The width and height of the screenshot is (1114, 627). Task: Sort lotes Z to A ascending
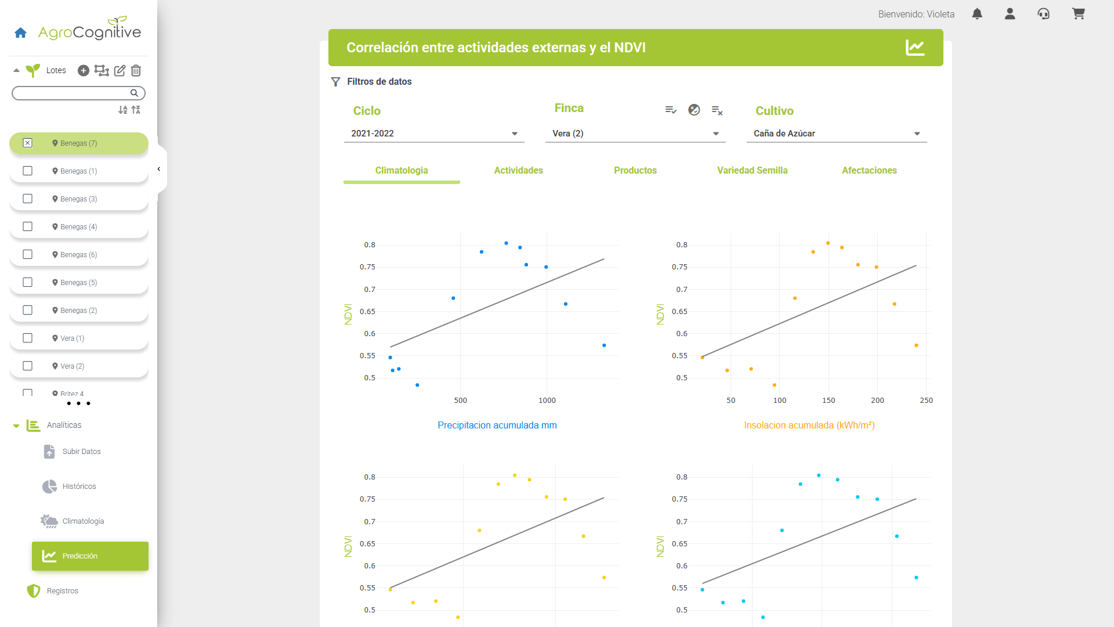coord(136,110)
